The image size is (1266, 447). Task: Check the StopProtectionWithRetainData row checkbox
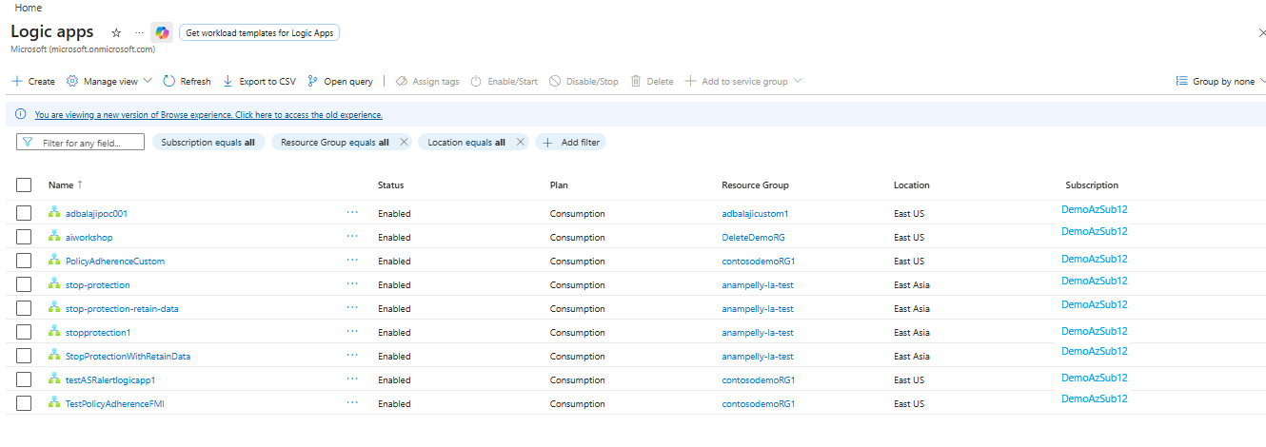tap(24, 356)
